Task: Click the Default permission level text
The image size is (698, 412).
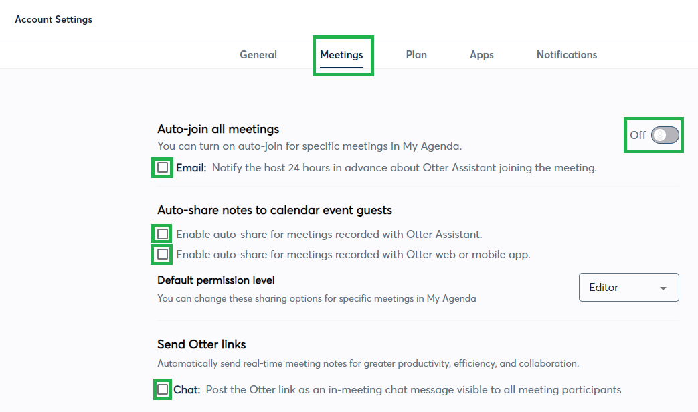Action: tap(217, 280)
